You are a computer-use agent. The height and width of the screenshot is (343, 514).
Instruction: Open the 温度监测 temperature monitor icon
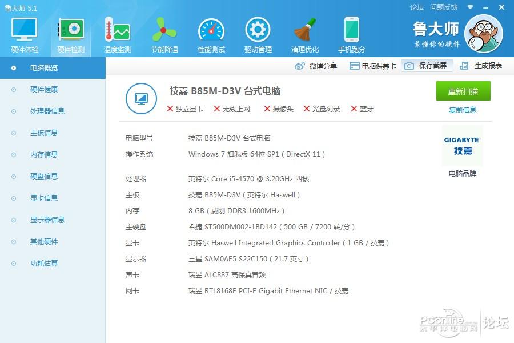click(x=117, y=30)
